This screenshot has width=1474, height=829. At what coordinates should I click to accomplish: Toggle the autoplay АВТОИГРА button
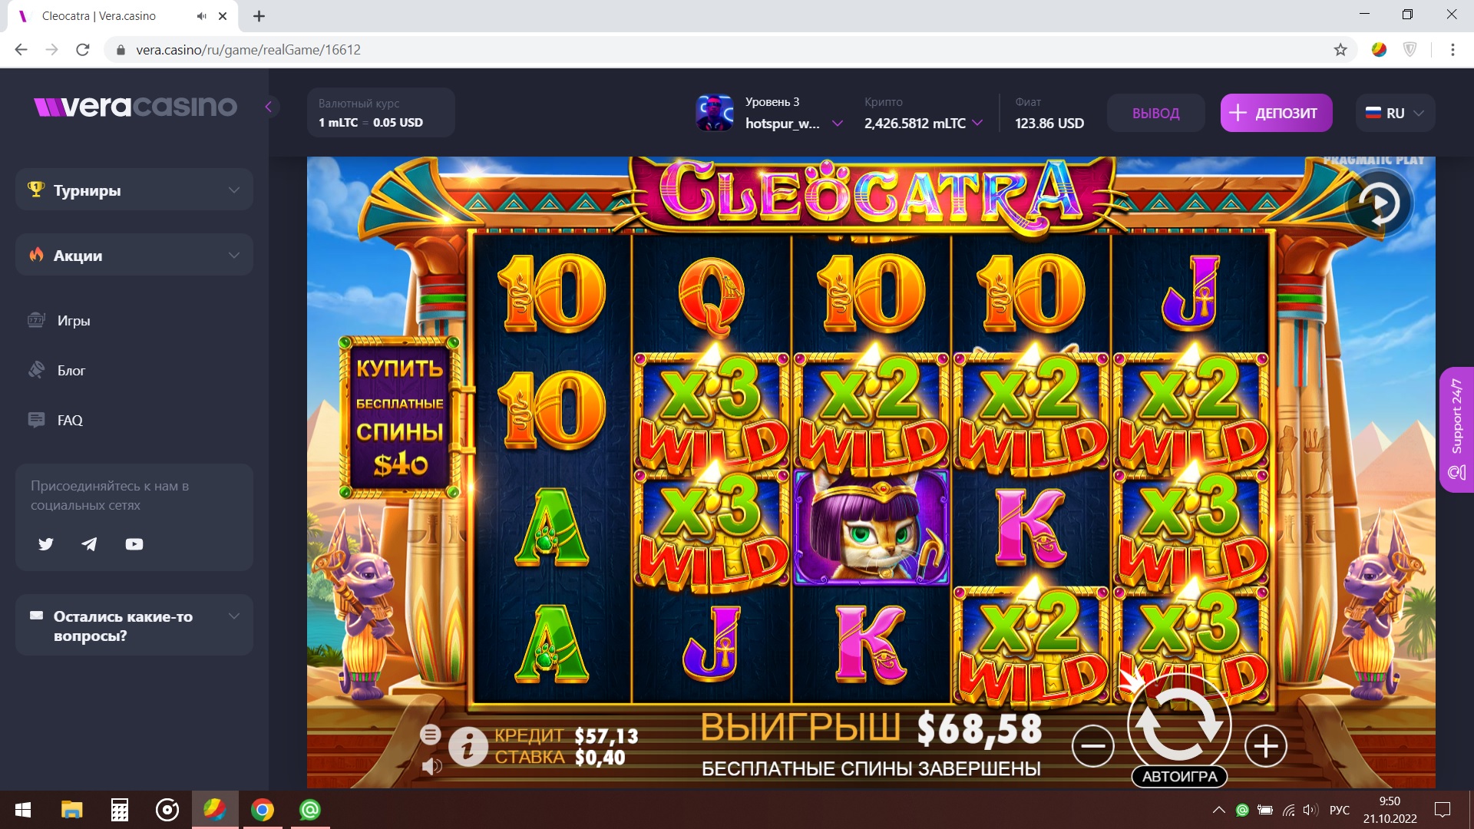[1179, 777]
